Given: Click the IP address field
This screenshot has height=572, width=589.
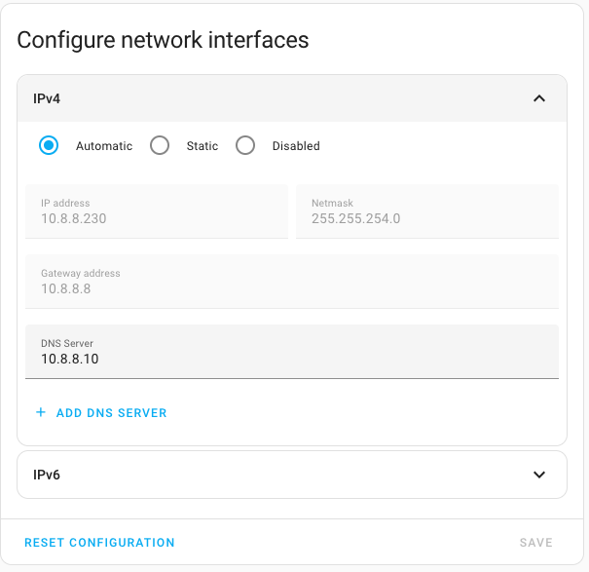Looking at the screenshot, I should [157, 211].
